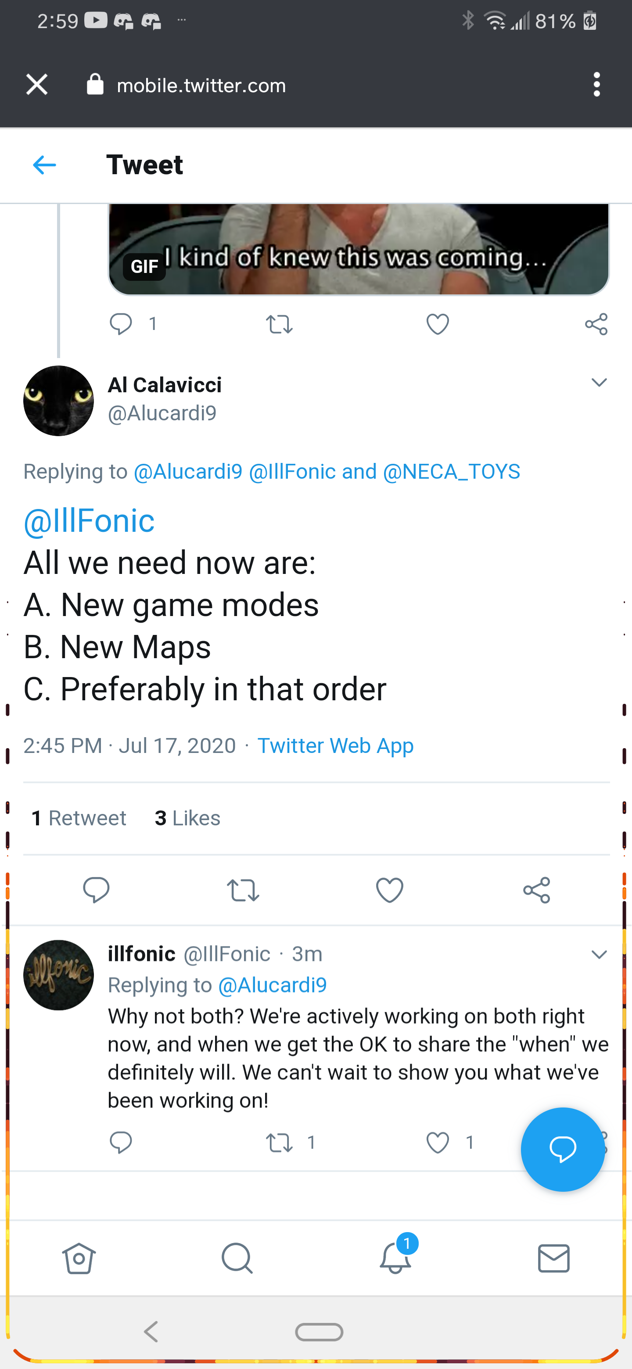The height and width of the screenshot is (1369, 632).
Task: Expand options chevron on Al Calavicci's tweet
Action: pos(599,383)
